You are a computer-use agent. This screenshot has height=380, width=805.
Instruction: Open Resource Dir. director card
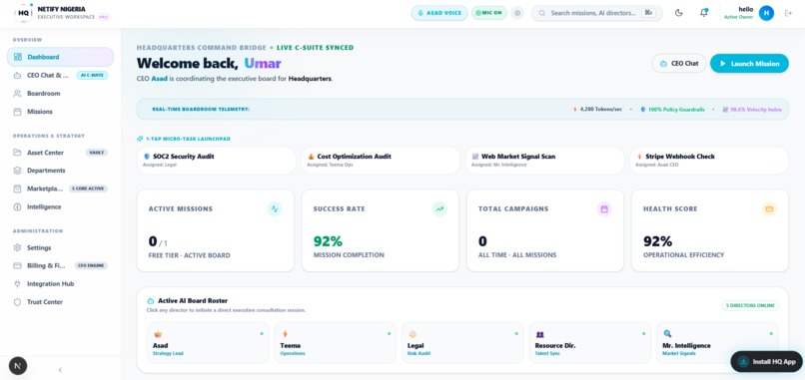pyautogui.click(x=590, y=342)
